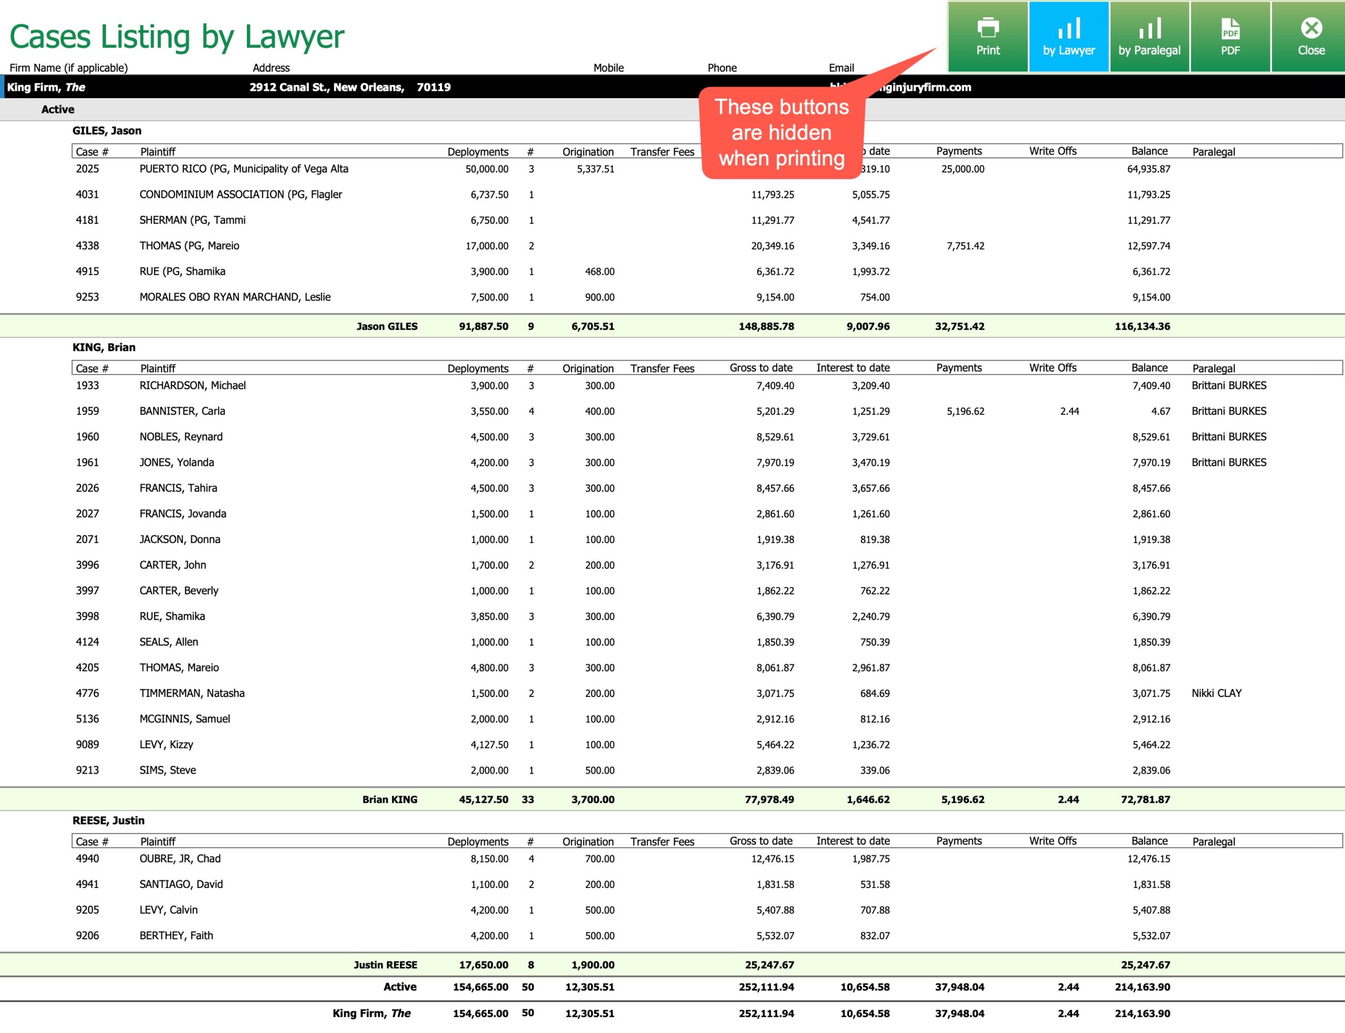Select case number 3998 for RUE, Shamika
This screenshot has height=1033, width=1345.
coord(87,617)
